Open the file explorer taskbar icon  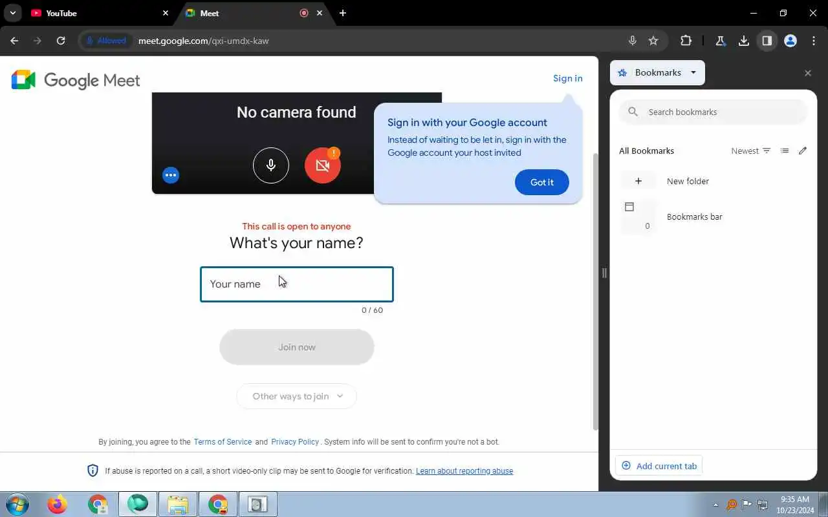[178, 504]
